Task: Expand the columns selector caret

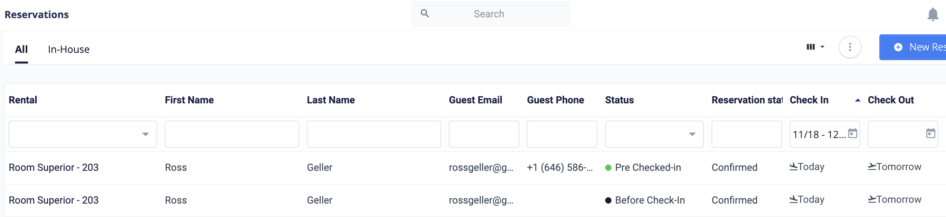Action: (823, 47)
